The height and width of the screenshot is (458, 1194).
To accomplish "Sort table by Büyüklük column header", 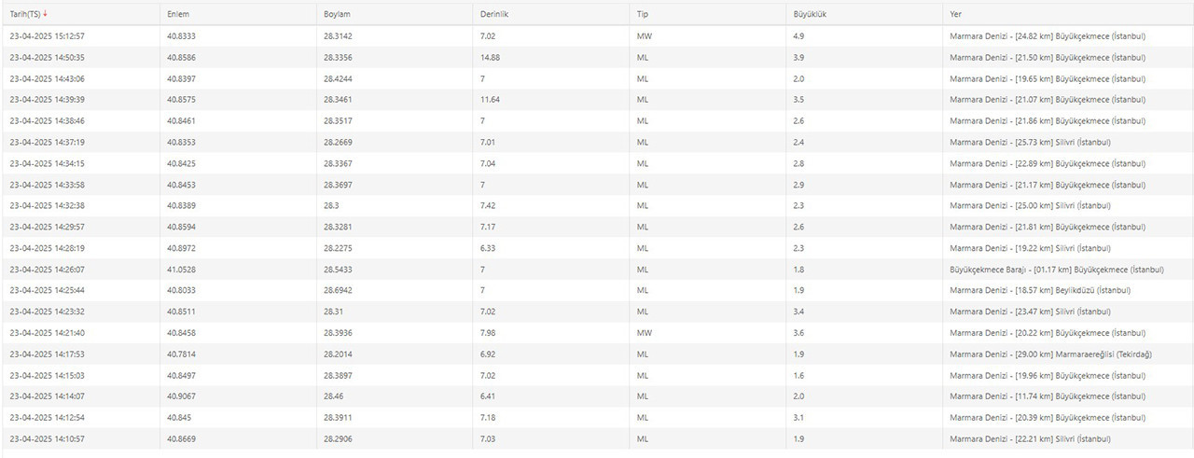I will pyautogui.click(x=811, y=15).
